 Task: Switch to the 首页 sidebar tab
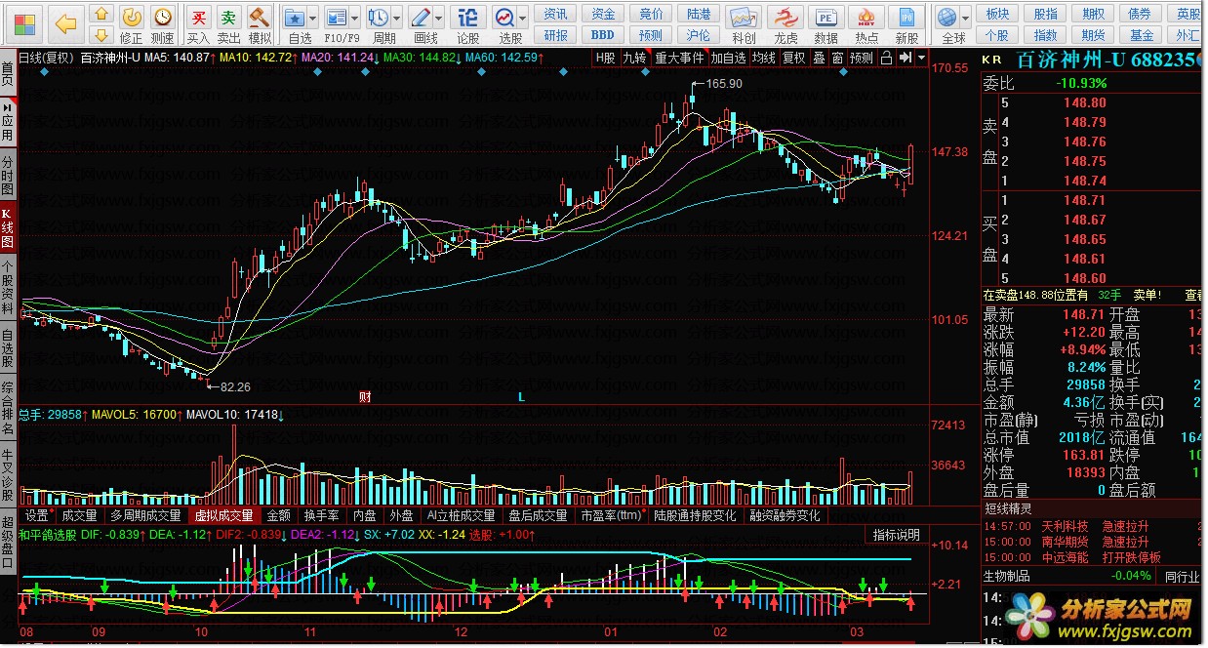[8, 74]
